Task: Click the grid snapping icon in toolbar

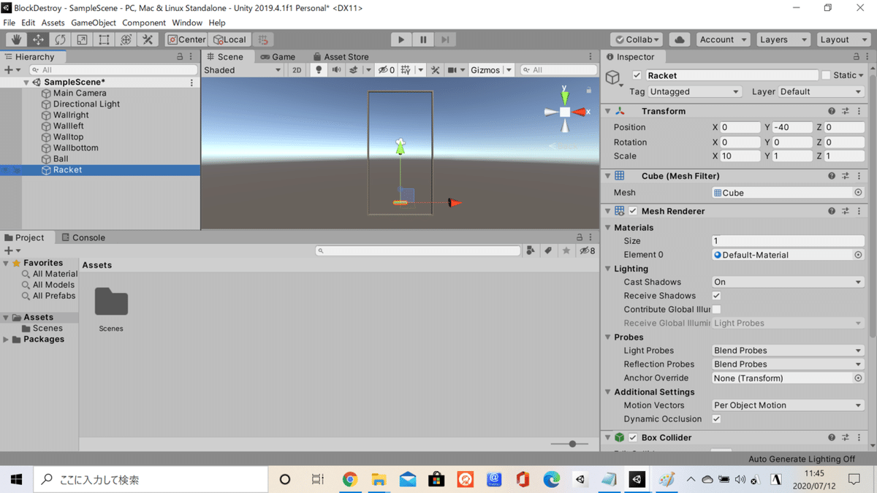Action: pos(264,39)
